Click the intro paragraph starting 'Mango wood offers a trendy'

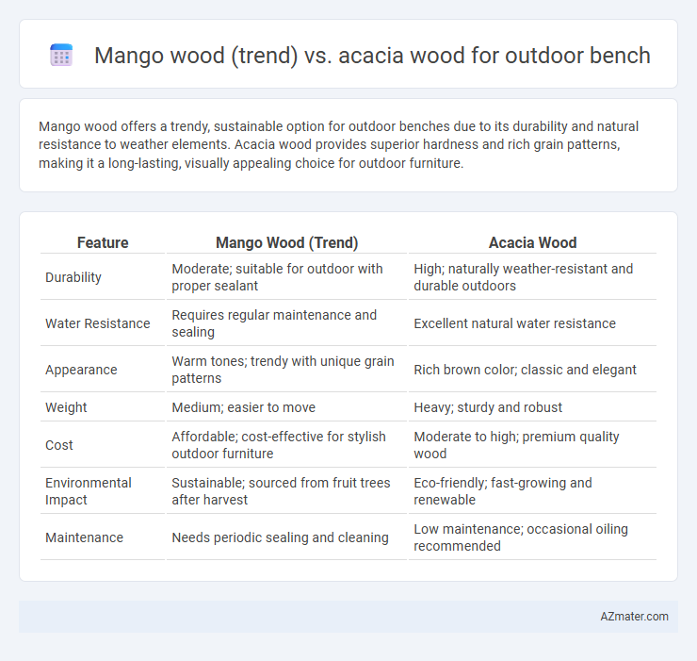339,144
